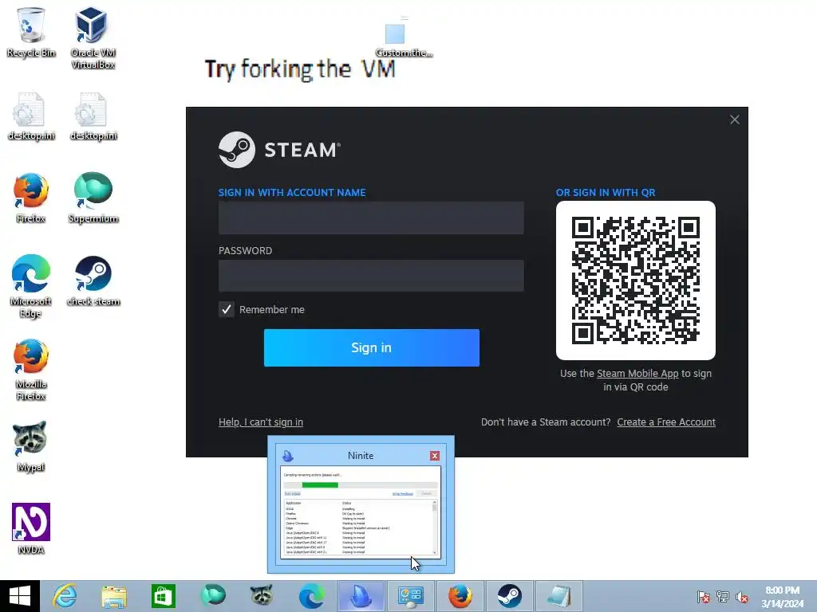
Task: Open Oracle VM VirtualBox desktop shortcut
Action: 93,37
